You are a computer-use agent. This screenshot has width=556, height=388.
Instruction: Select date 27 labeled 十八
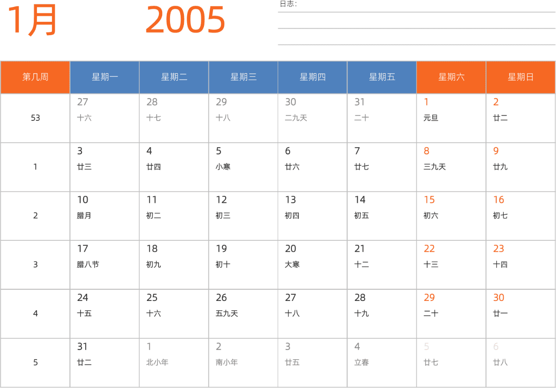click(x=313, y=314)
